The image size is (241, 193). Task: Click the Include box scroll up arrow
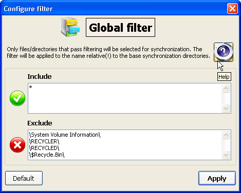point(226,89)
